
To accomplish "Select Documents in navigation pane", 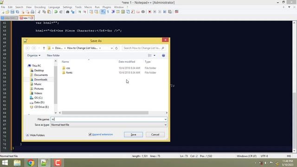I will [x=41, y=75].
